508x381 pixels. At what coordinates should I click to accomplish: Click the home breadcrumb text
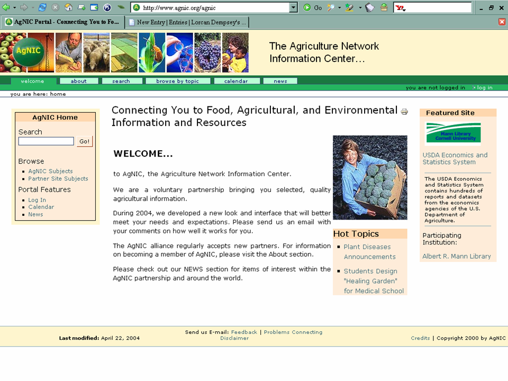[x=58, y=94]
